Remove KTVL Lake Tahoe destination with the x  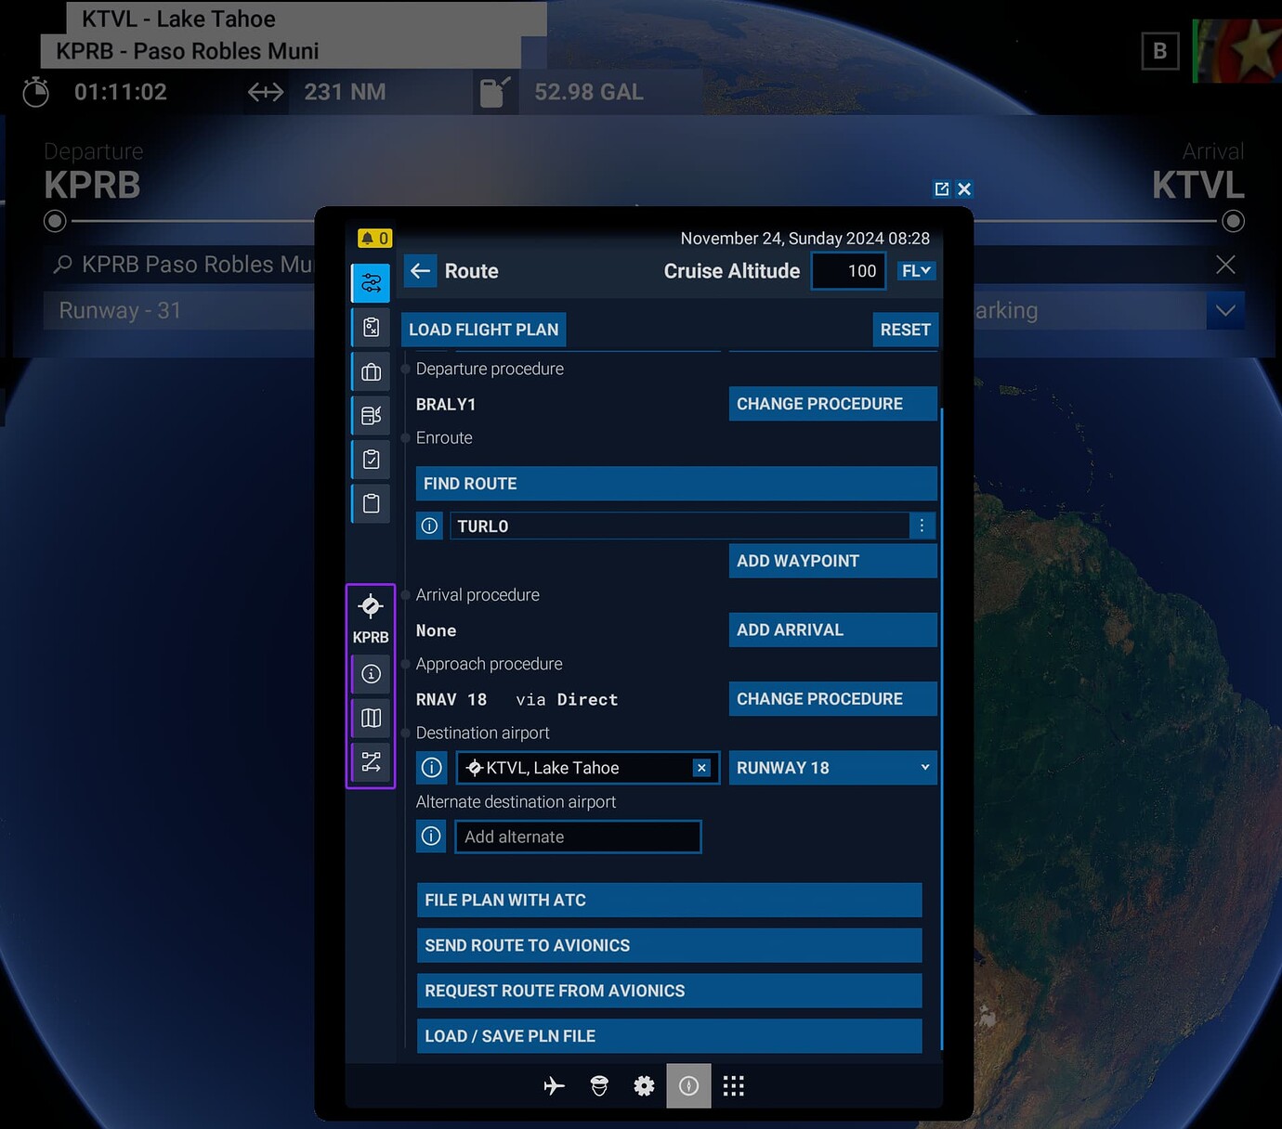701,768
